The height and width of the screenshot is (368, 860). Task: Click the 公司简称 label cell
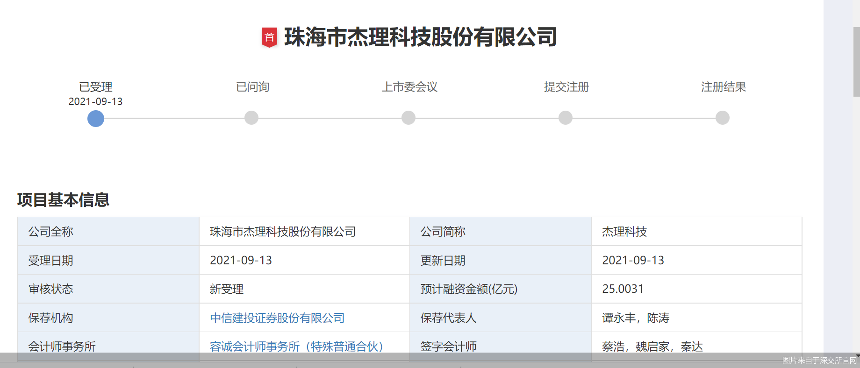501,232
